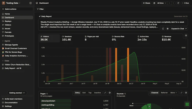Select /settings/billing page row
The image size is (192, 109).
point(75,105)
